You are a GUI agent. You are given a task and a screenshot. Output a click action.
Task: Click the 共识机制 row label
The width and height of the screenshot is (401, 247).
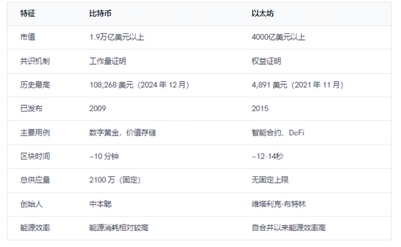tap(35, 61)
